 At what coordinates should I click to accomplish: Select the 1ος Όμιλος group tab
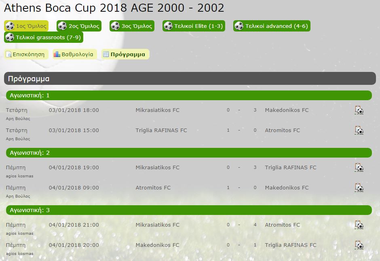pos(26,26)
